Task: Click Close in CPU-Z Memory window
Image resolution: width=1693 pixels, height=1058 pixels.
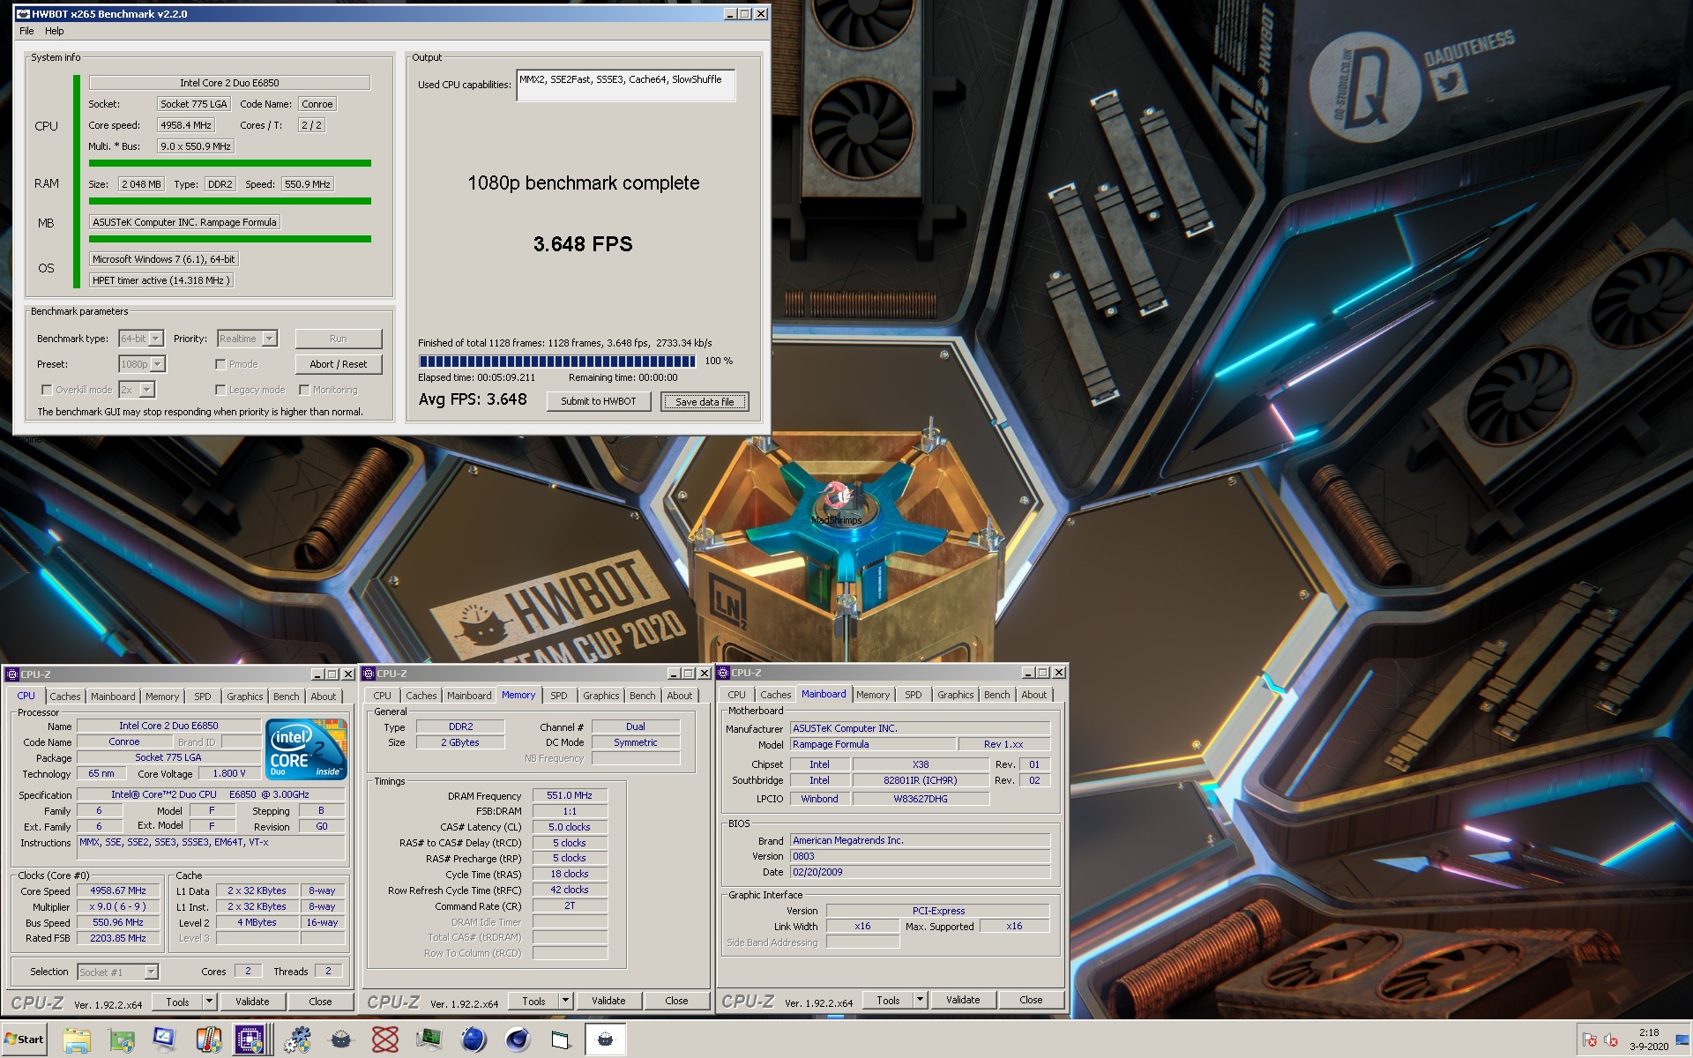Action: coord(676,1001)
